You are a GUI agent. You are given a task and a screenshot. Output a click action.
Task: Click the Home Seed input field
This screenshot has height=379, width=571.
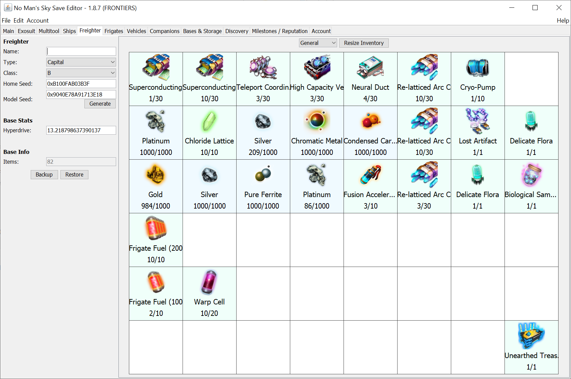coord(81,84)
